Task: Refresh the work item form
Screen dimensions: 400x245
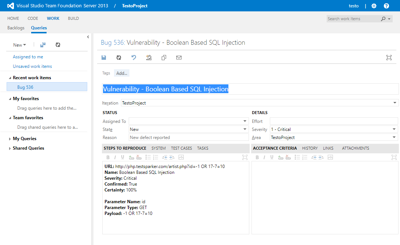Action: (118, 58)
